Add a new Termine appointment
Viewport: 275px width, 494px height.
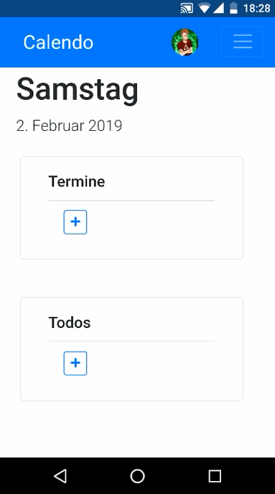pos(75,222)
